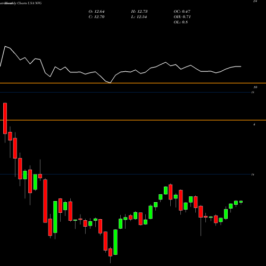Click the "OL: 0.8" readout
Viewport: 266px width, 266px height.
[x=181, y=22]
